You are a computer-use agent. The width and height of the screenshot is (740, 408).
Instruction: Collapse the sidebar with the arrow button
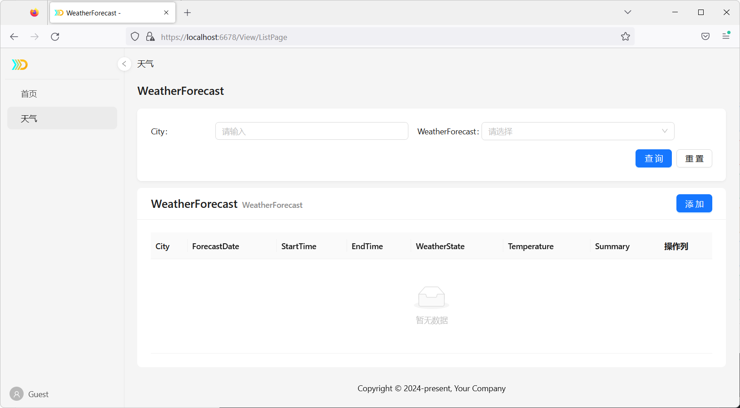(124, 64)
